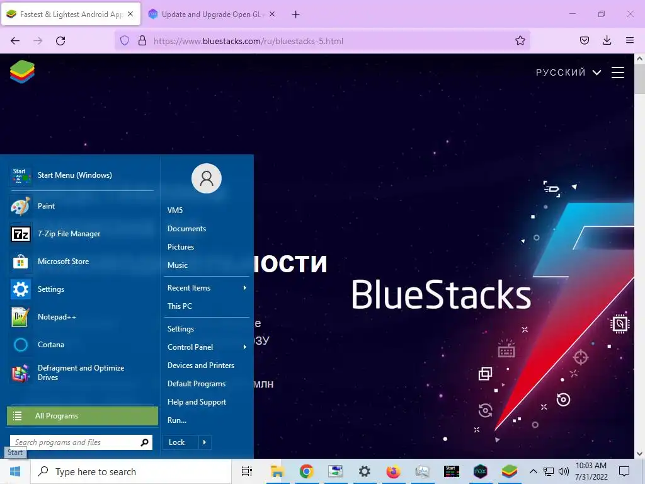Screen dimensions: 645x484
Task: Open a new browser tab
Action: [x=296, y=14]
